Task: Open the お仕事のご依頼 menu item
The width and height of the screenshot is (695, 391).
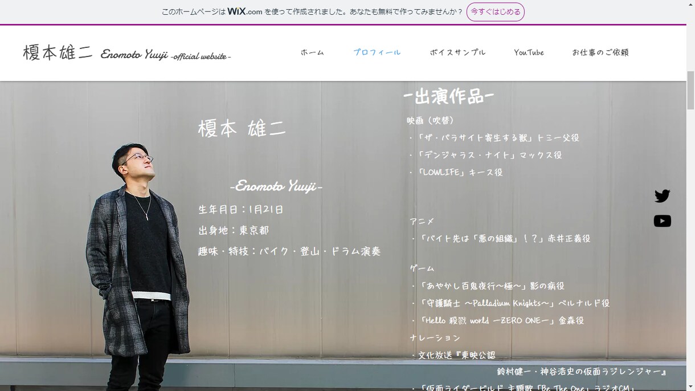Action: 600,52
